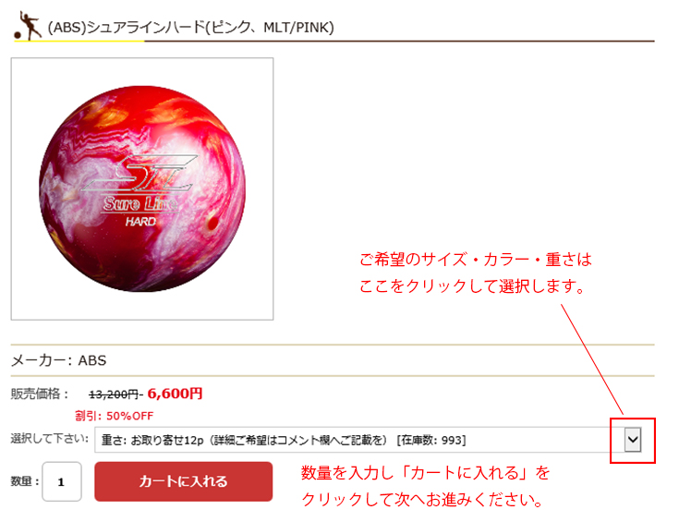Click the bowler silhouette icon
Screen dimensions: 679x522
[28, 26]
